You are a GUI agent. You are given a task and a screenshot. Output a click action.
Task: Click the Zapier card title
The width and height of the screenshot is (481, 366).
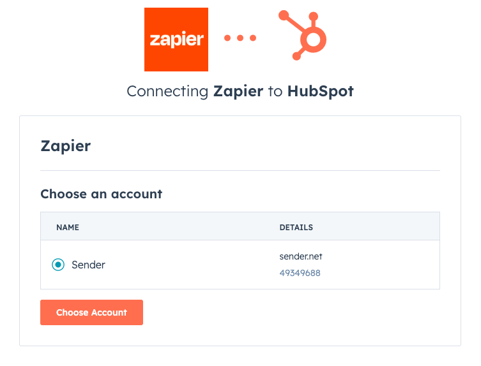click(x=66, y=145)
